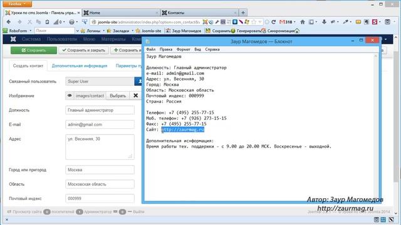Open Notepad Вид menu
The image size is (401, 225).
click(x=197, y=49)
